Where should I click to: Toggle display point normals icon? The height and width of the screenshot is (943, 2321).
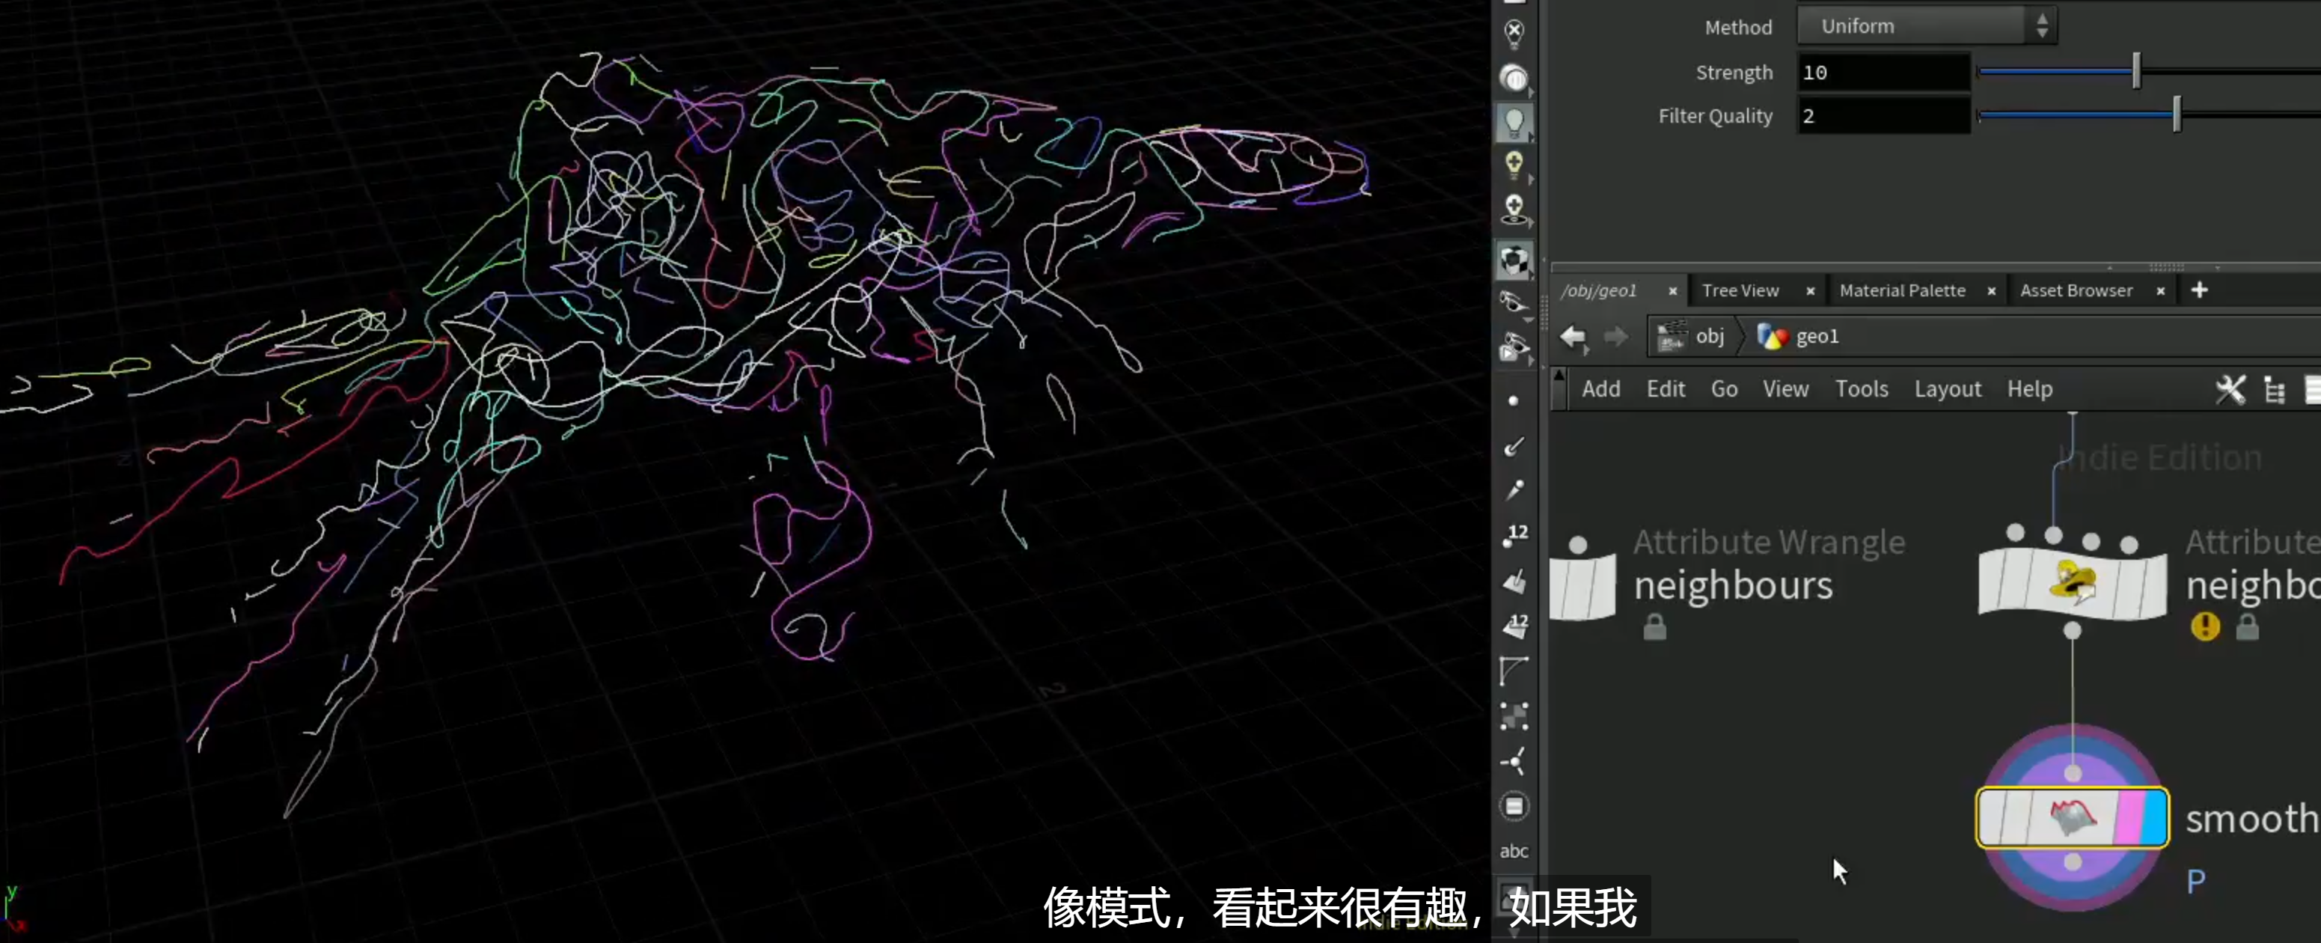(x=1514, y=445)
